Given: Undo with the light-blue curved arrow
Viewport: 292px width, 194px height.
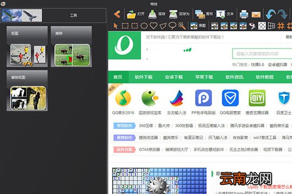Looking at the screenshot, I should tap(270, 14).
